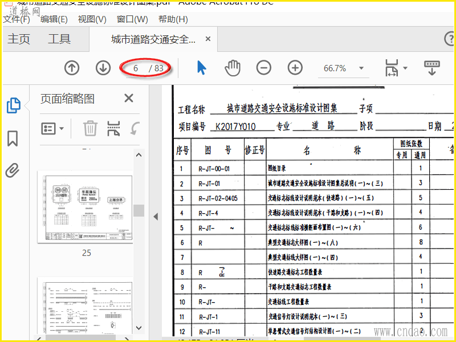Image resolution: width=456 pixels, height=342 pixels.
Task: Click project number K2017Y010
Action: pyautogui.click(x=235, y=127)
